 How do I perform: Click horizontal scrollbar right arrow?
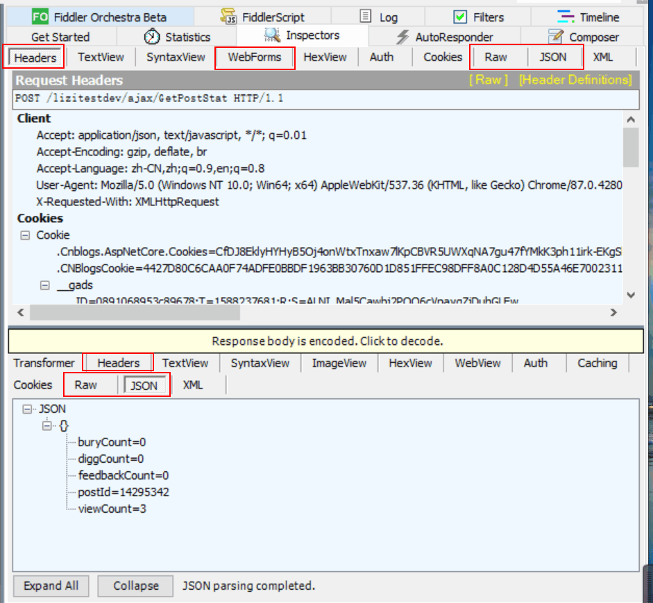[613, 312]
